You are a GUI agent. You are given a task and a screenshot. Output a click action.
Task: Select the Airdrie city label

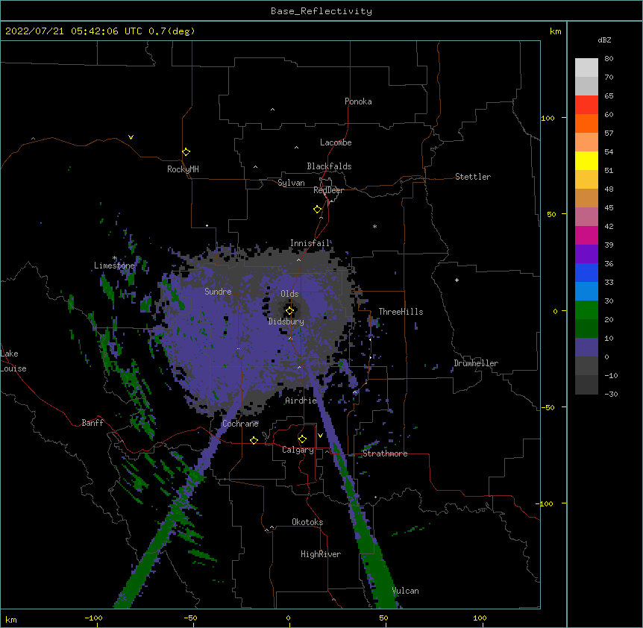coord(301,401)
